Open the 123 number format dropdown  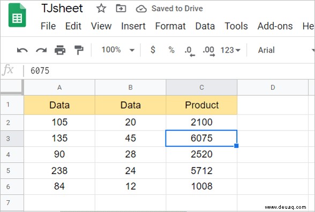(x=230, y=50)
